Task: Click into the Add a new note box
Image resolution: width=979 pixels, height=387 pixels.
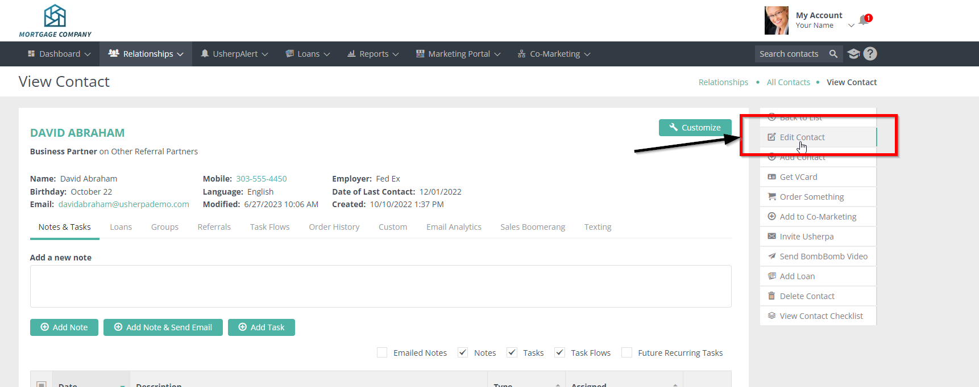Action: pos(380,287)
